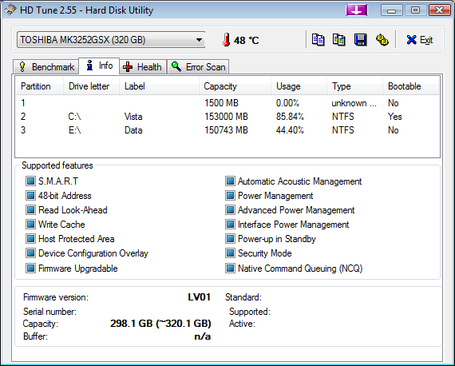Toggle the Native Command Queuing (NCQ) checkbox

click(230, 269)
